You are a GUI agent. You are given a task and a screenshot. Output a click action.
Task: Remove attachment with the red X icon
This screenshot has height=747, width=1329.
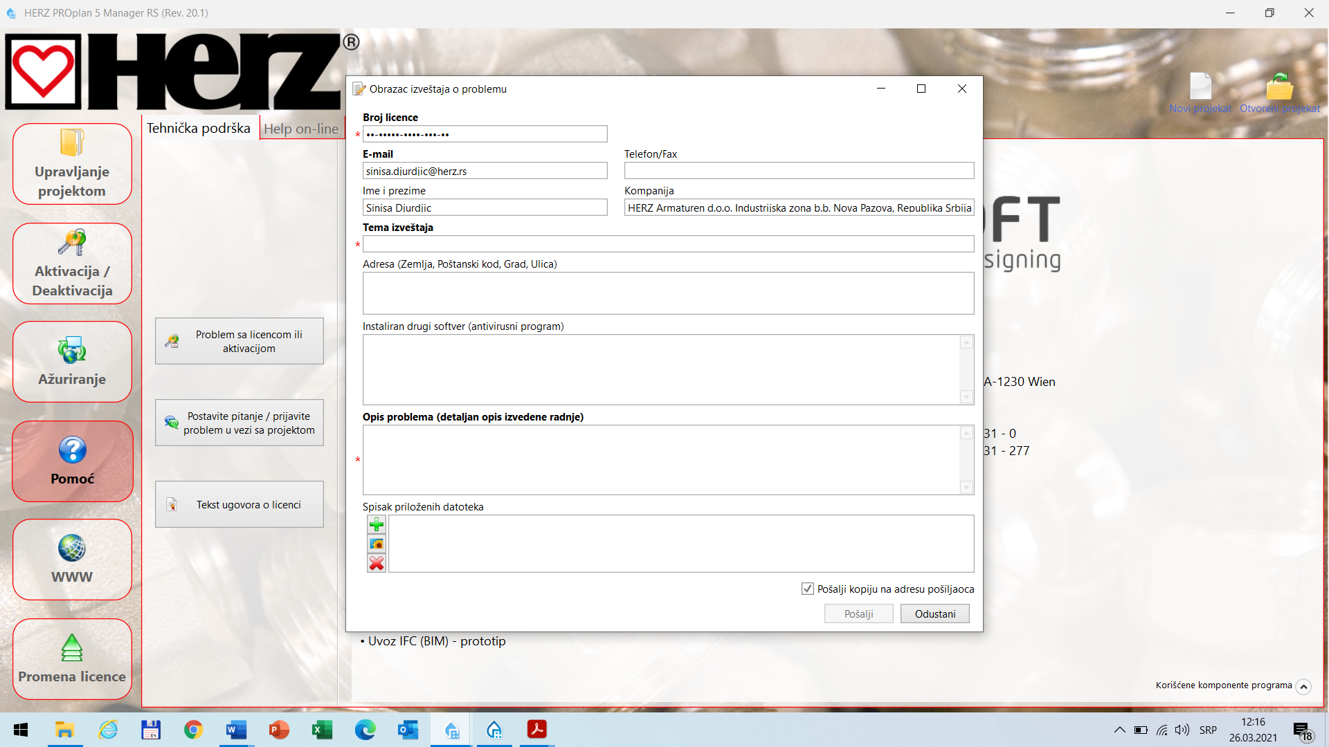point(377,563)
